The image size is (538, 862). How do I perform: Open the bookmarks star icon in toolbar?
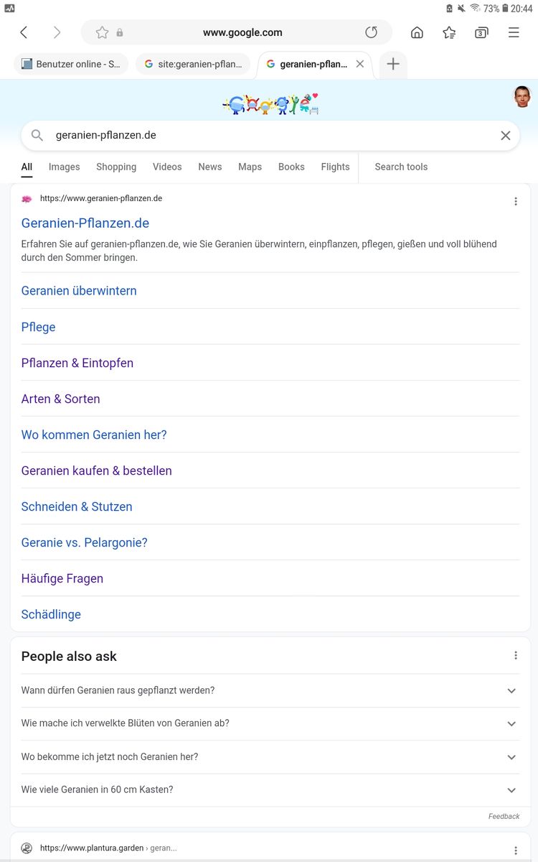449,32
